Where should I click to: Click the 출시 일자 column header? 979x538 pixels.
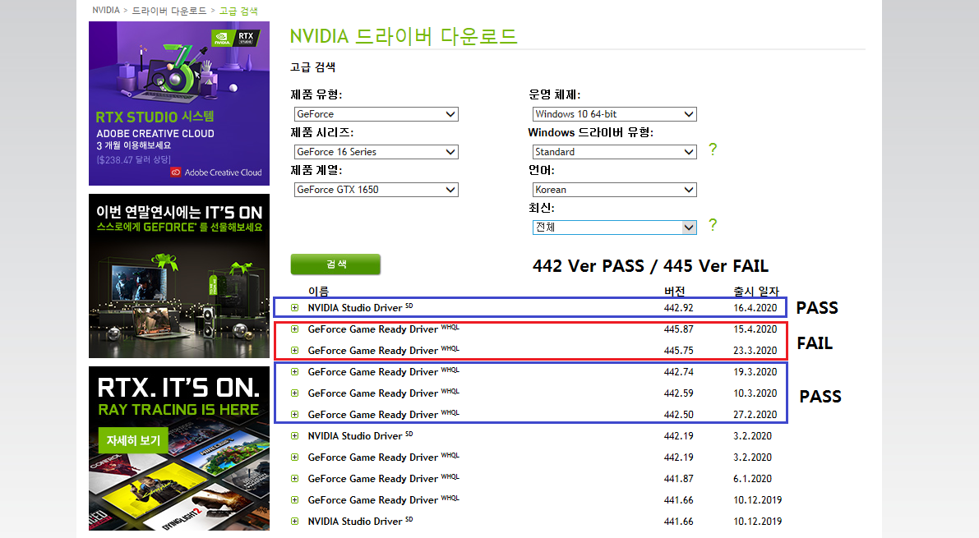tap(756, 291)
